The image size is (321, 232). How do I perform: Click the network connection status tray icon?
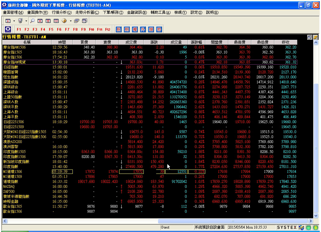[x=301, y=227]
